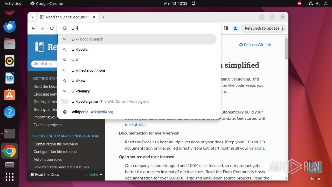
Task: Click the address bar containing 'wik'
Action: click(x=139, y=28)
